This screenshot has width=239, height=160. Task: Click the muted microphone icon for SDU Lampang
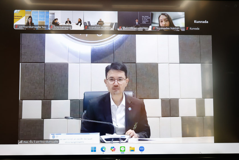[x=52, y=27]
